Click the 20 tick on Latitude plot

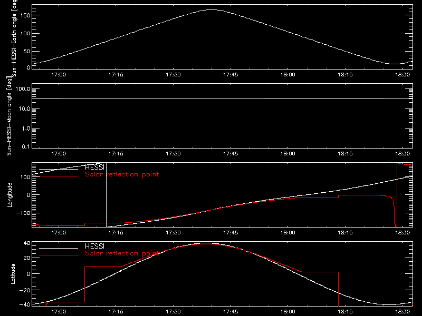[x=27, y=258]
